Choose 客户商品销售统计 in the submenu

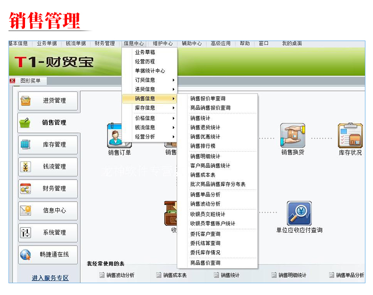(217, 166)
